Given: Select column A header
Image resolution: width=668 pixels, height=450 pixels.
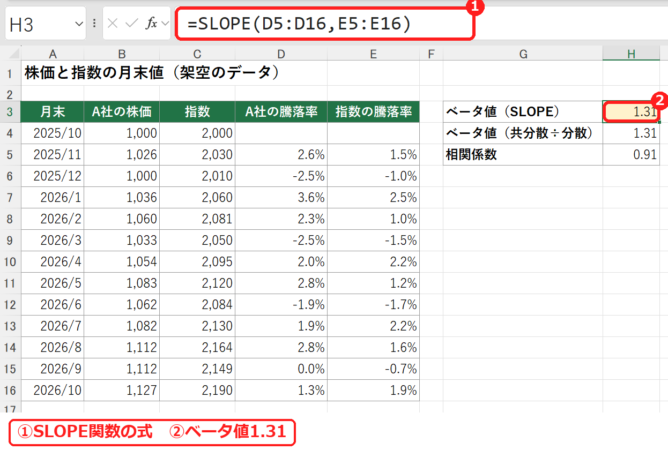Looking at the screenshot, I should click(x=53, y=54).
